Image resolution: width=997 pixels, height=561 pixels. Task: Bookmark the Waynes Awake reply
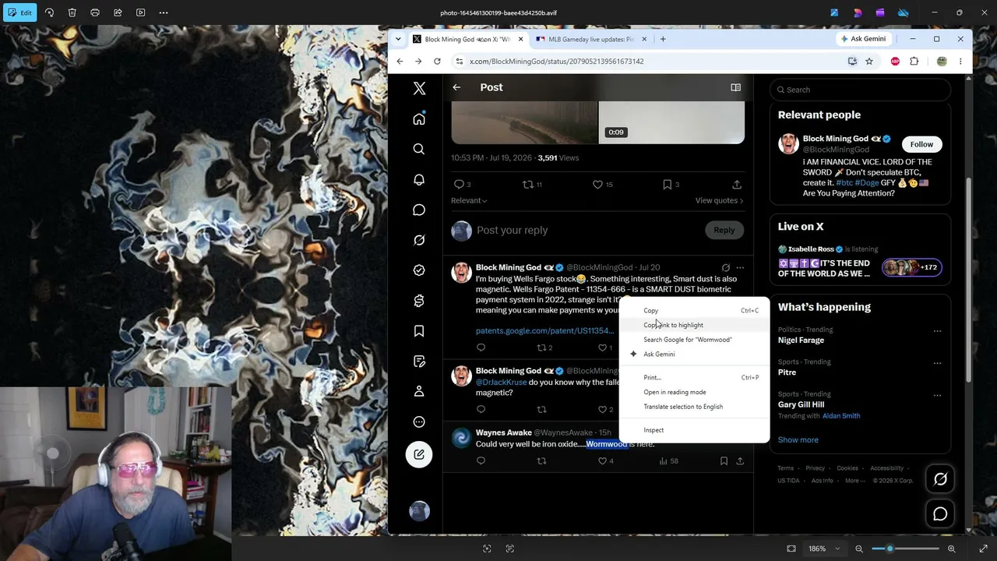pos(724,460)
